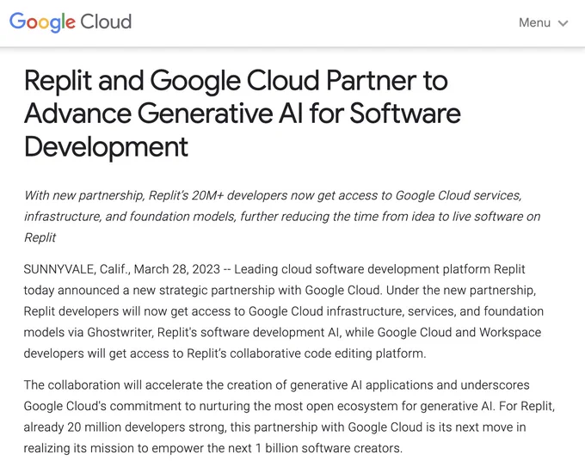Viewport: 585px width, 473px height.
Task: Click the italic word 'Replit' ending the subtitle
Action: click(x=40, y=237)
